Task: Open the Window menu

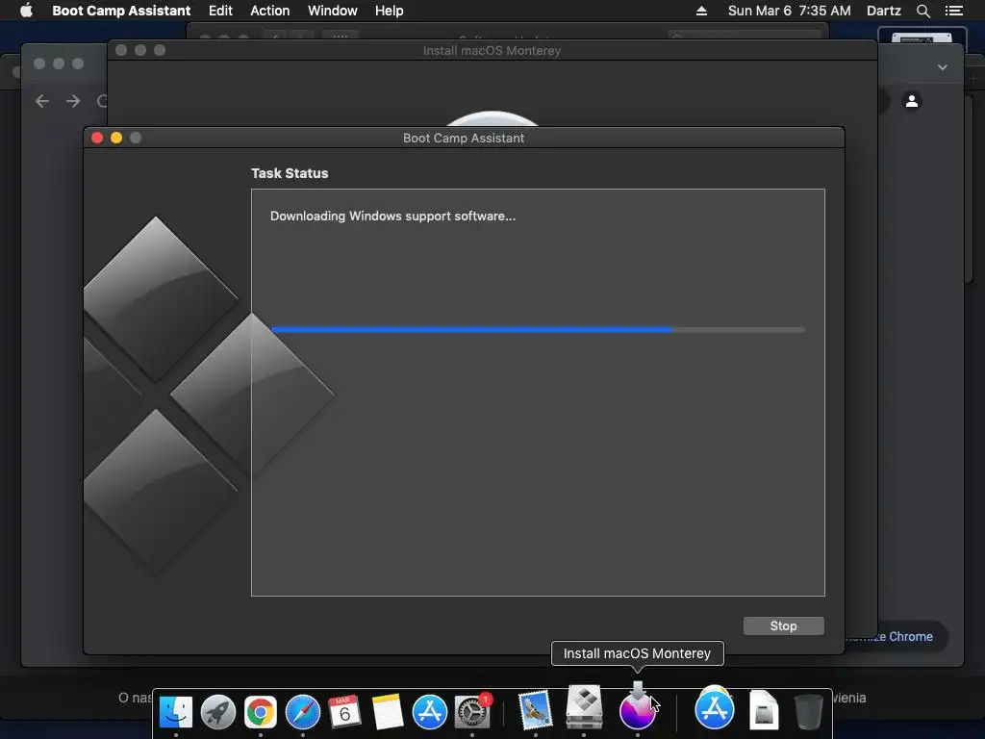Action: [x=332, y=11]
